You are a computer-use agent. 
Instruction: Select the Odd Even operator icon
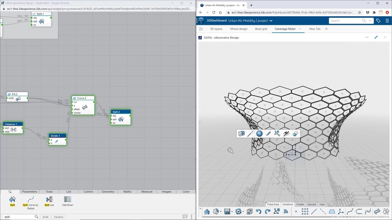point(67,199)
